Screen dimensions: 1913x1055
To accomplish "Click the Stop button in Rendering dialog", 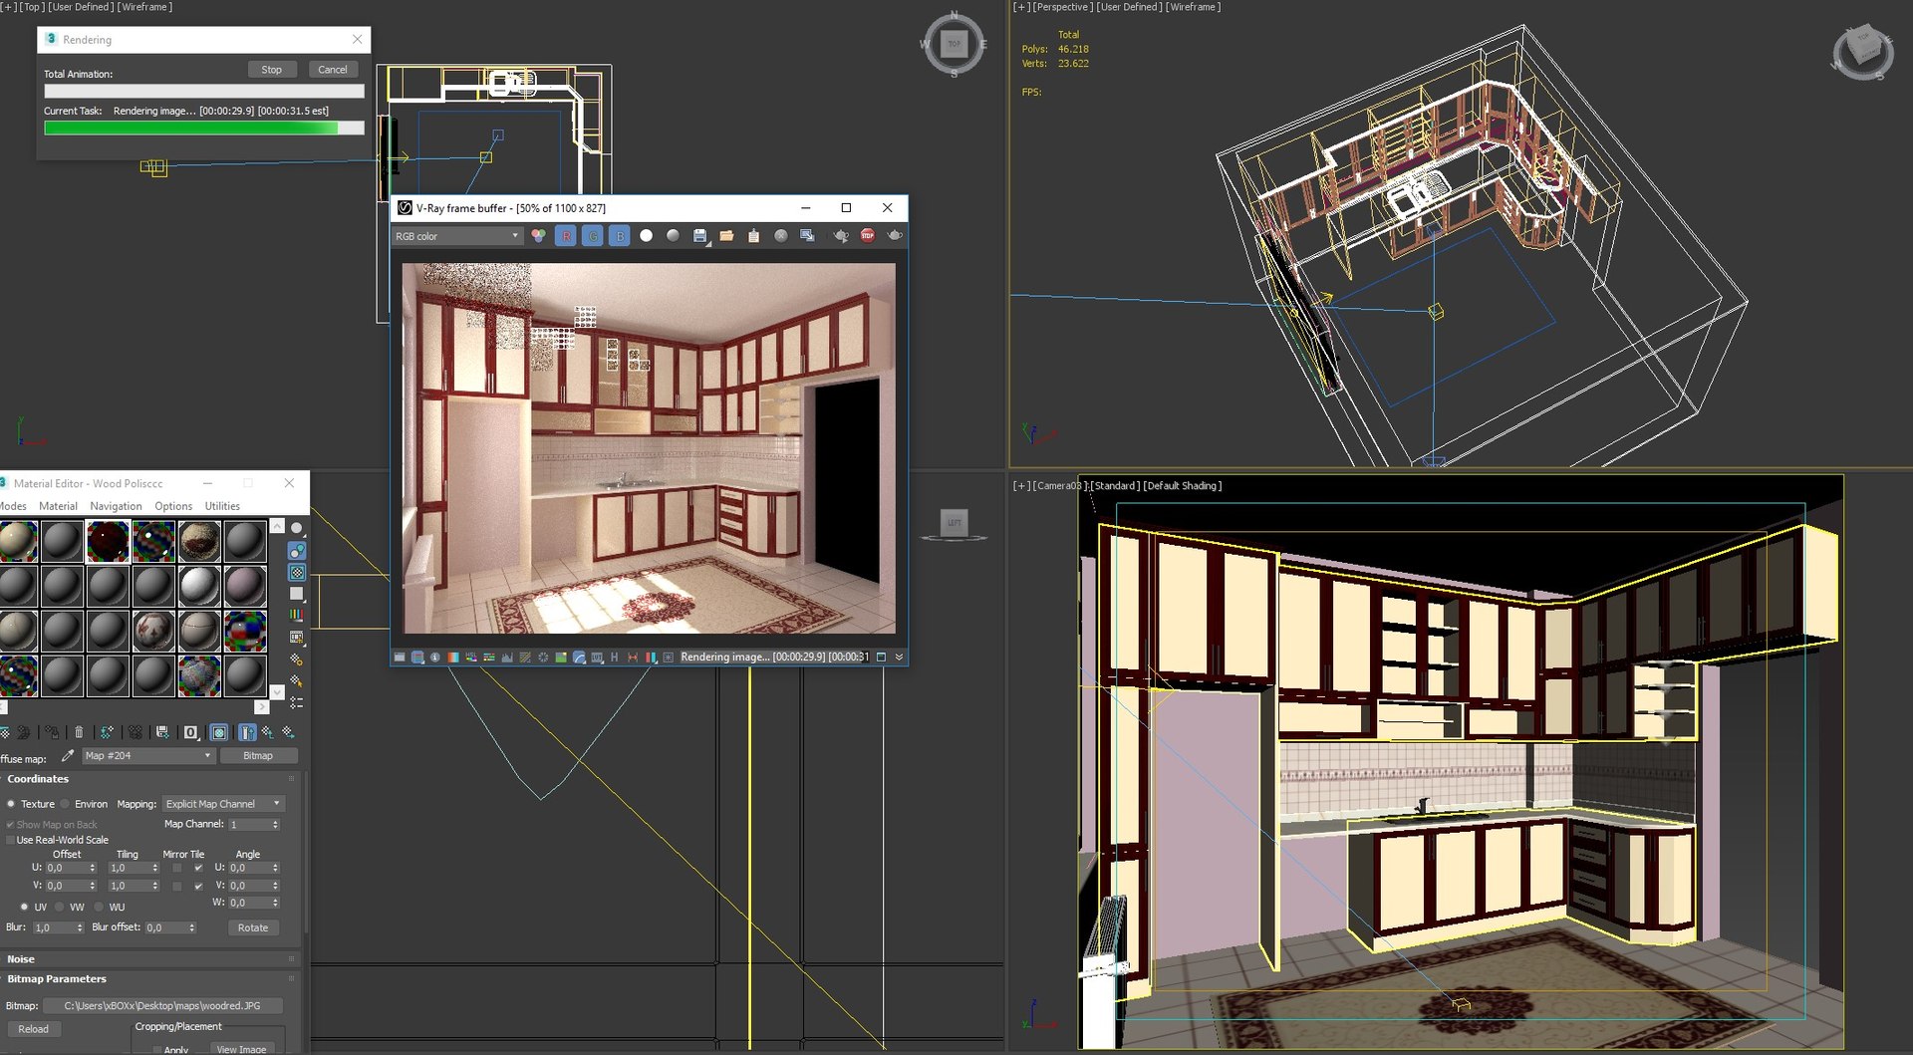I will (x=272, y=70).
